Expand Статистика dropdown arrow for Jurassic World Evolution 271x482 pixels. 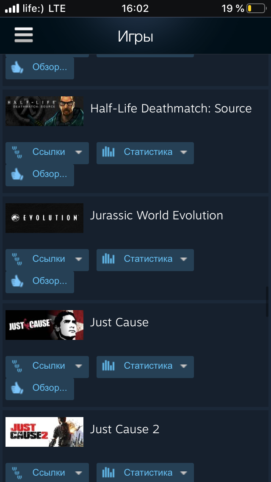[183, 259]
